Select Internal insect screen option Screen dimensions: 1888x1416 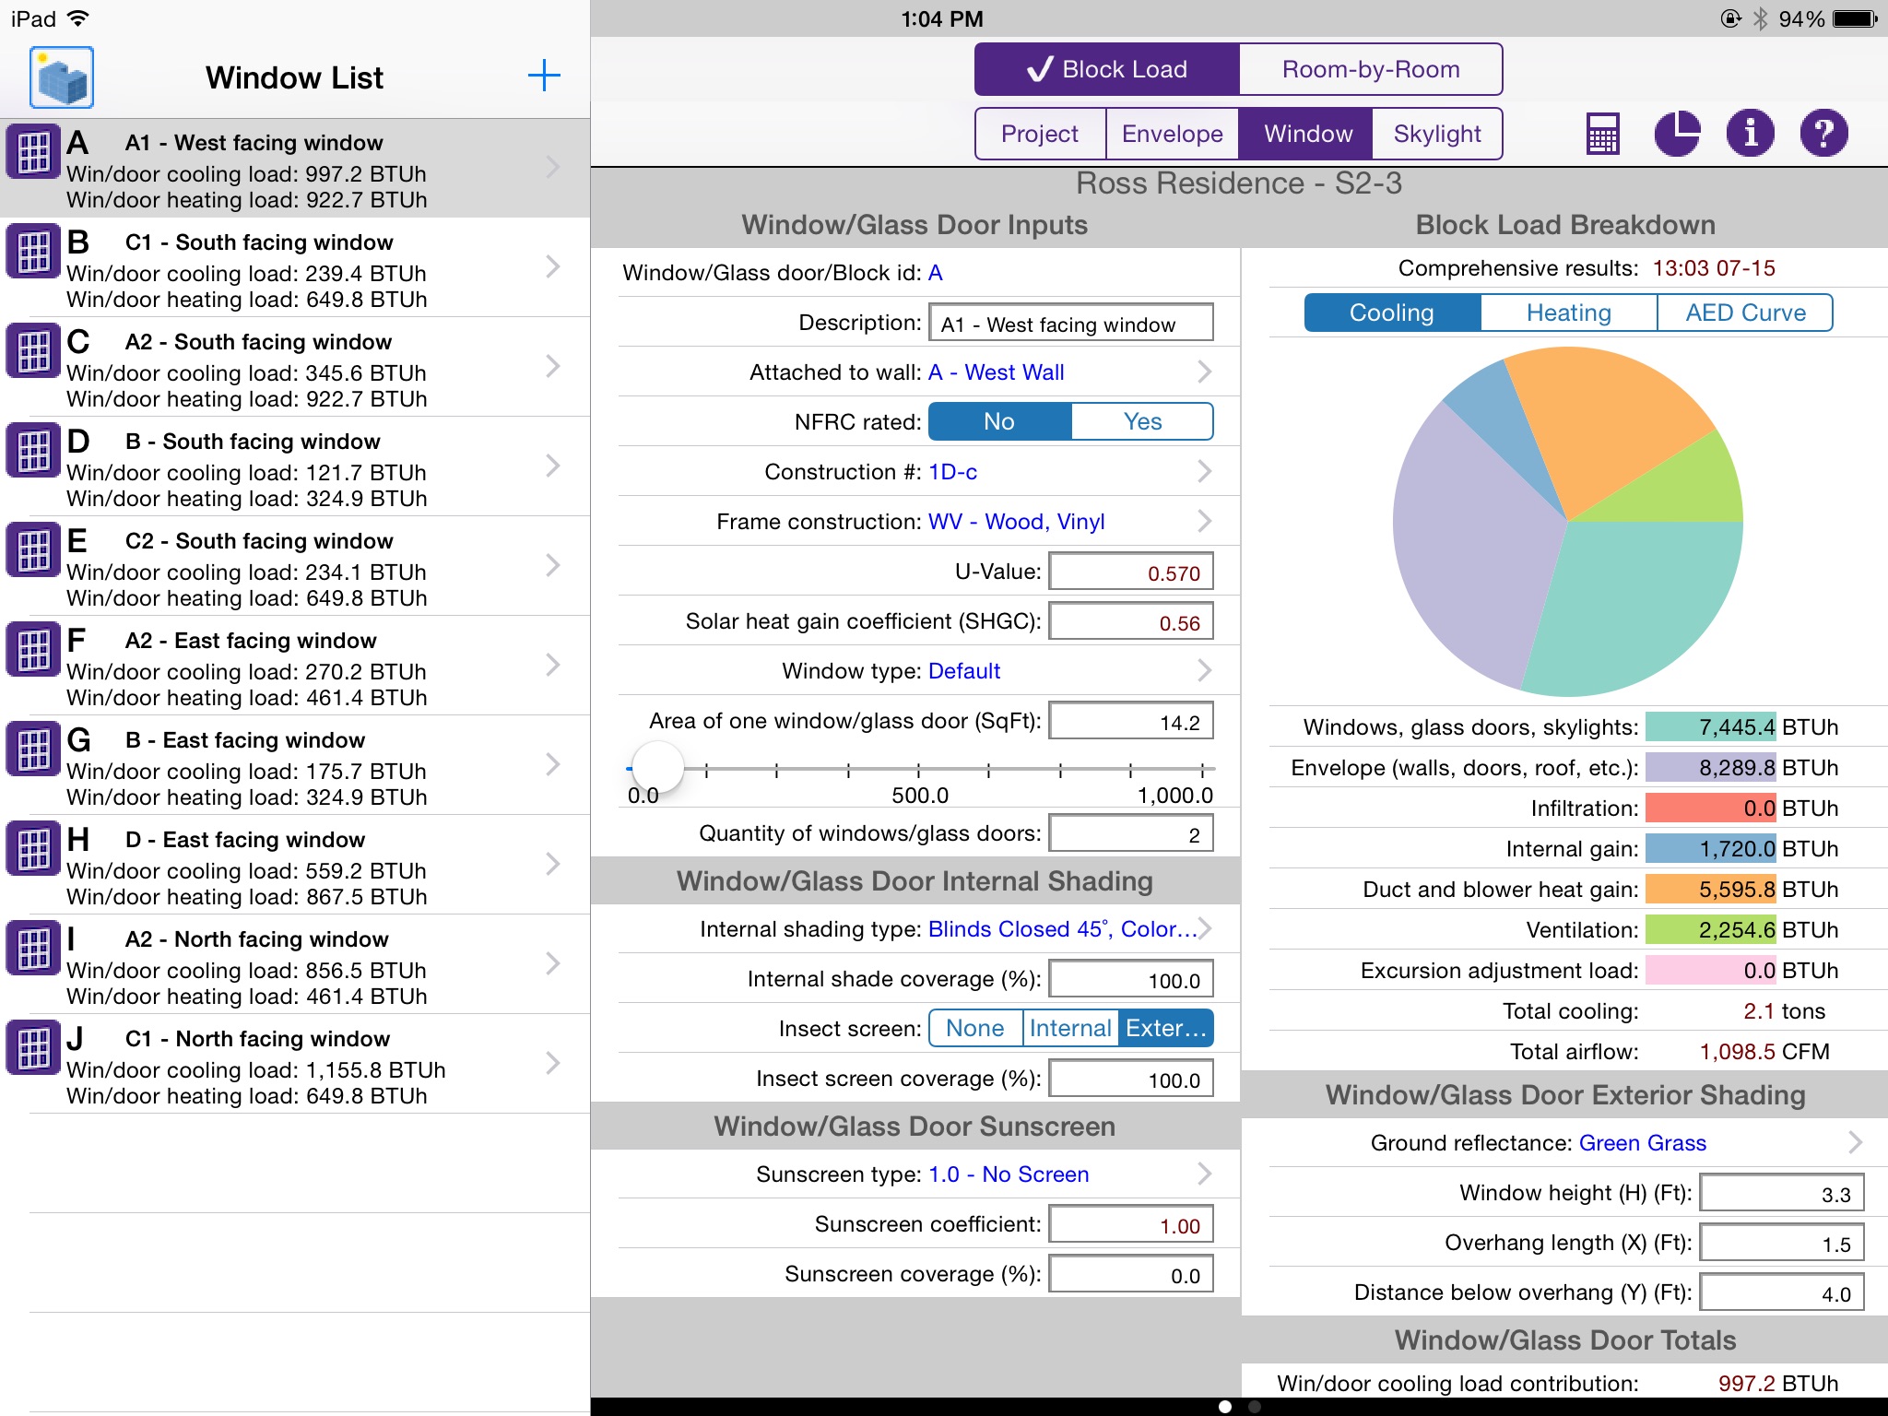[1070, 1028]
